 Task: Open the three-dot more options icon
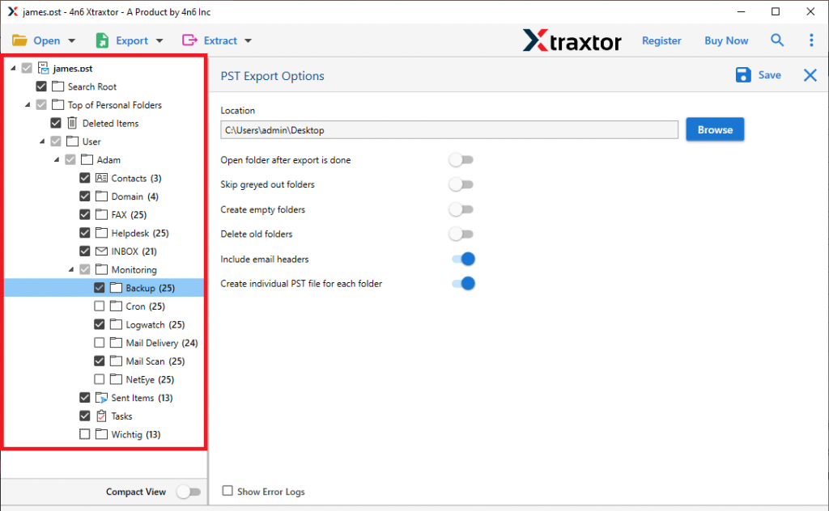point(810,40)
